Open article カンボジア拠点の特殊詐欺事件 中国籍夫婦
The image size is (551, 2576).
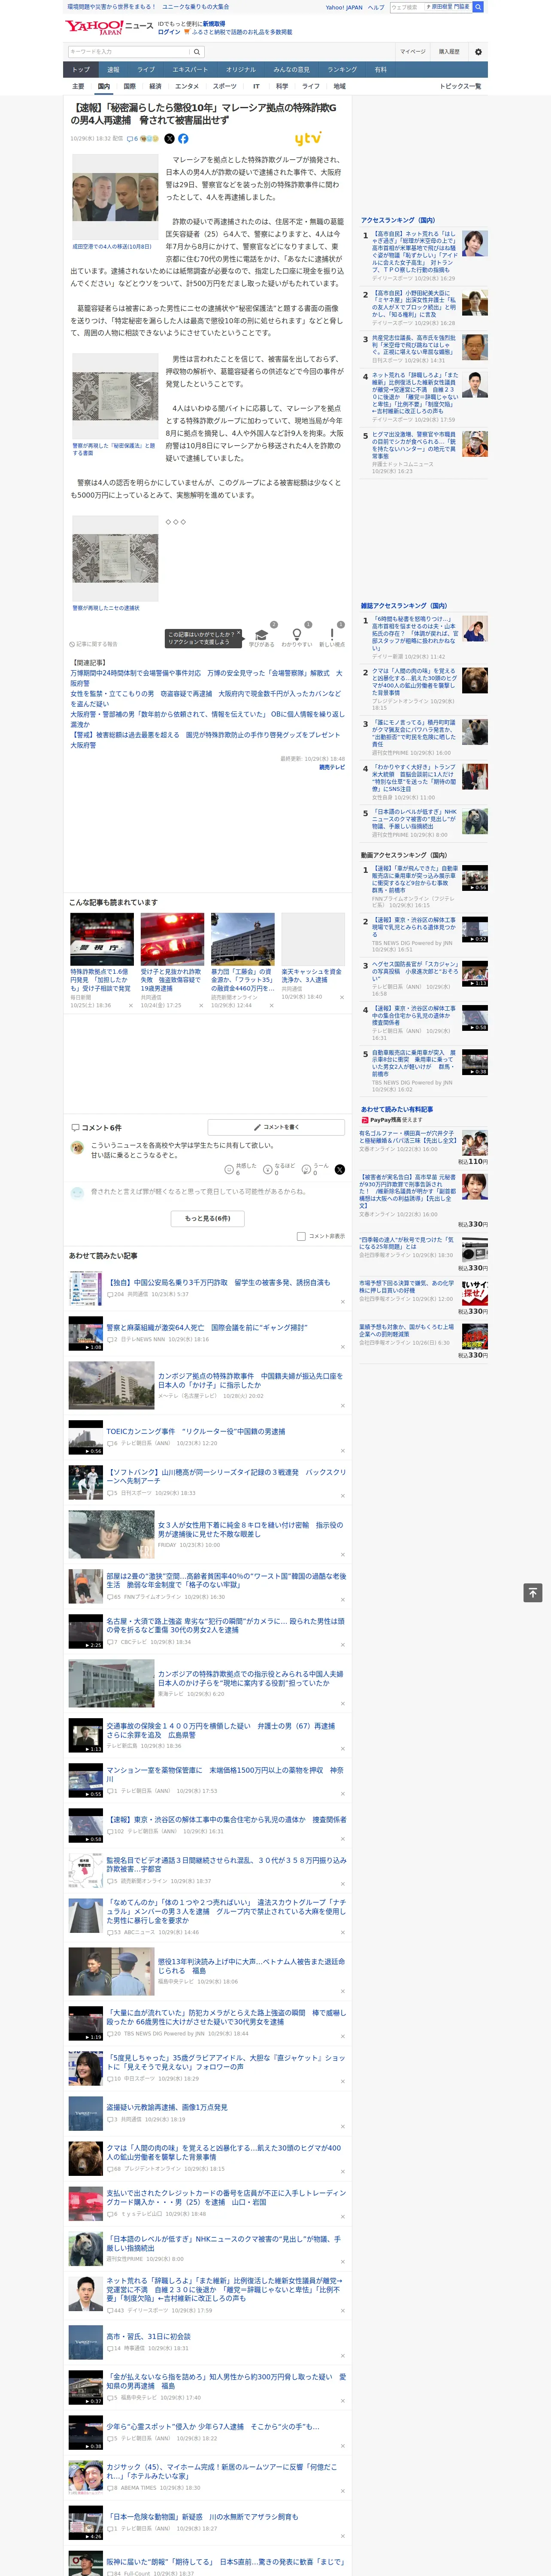pos(250,1380)
